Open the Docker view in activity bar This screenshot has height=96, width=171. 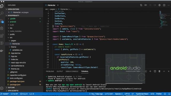pyautogui.click(x=2, y=51)
